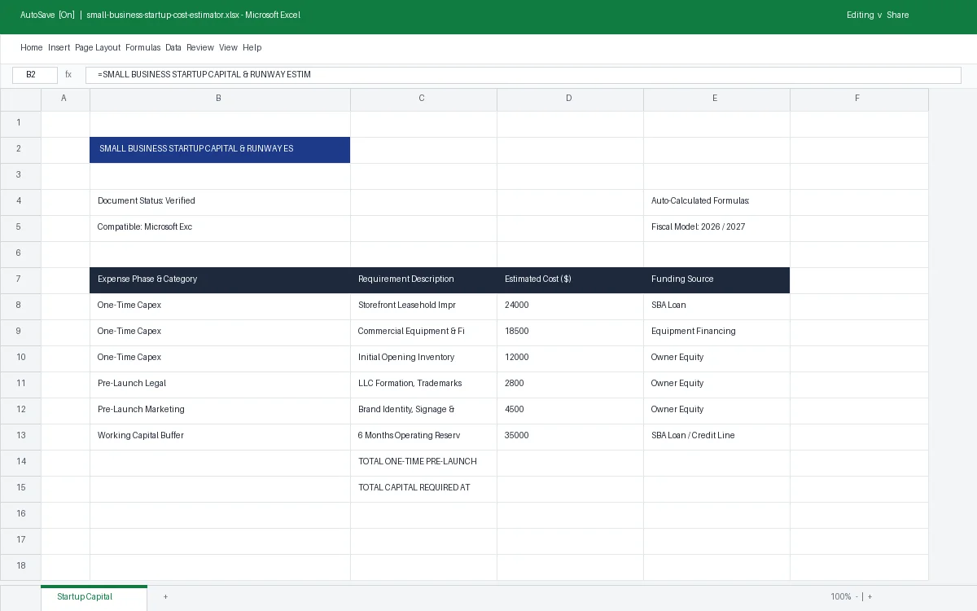Click the Document Status: Verified cell
This screenshot has width=977, height=611.
220,202
